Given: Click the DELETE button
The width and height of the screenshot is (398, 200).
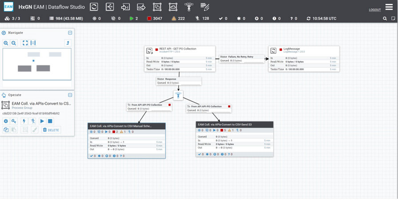Looking at the screenshot, I should 51,130.
